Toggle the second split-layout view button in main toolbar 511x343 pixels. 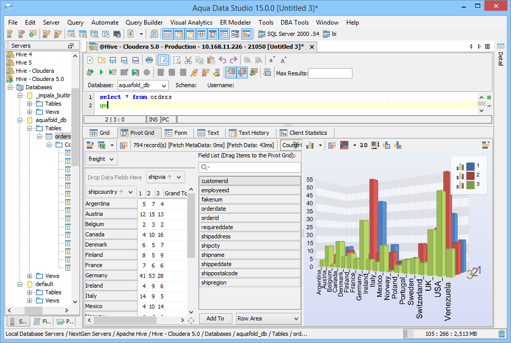(x=179, y=34)
